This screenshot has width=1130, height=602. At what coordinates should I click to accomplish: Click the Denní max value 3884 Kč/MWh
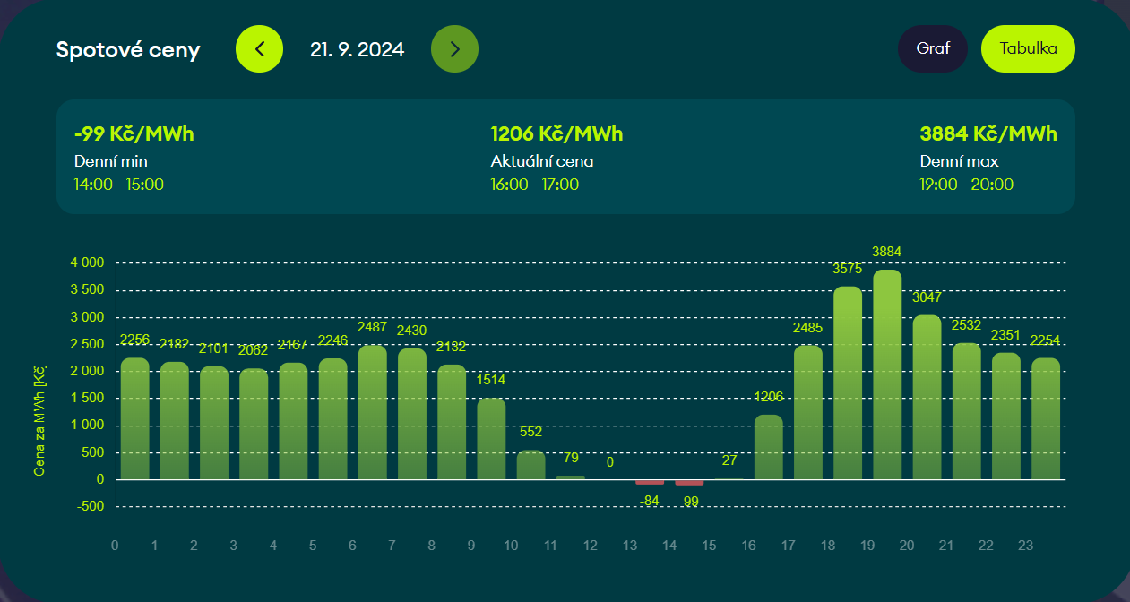coord(988,134)
